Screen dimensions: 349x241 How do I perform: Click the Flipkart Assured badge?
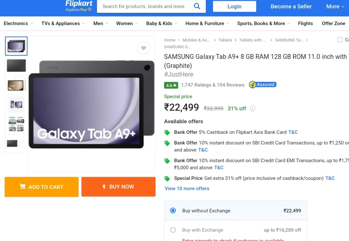263,85
